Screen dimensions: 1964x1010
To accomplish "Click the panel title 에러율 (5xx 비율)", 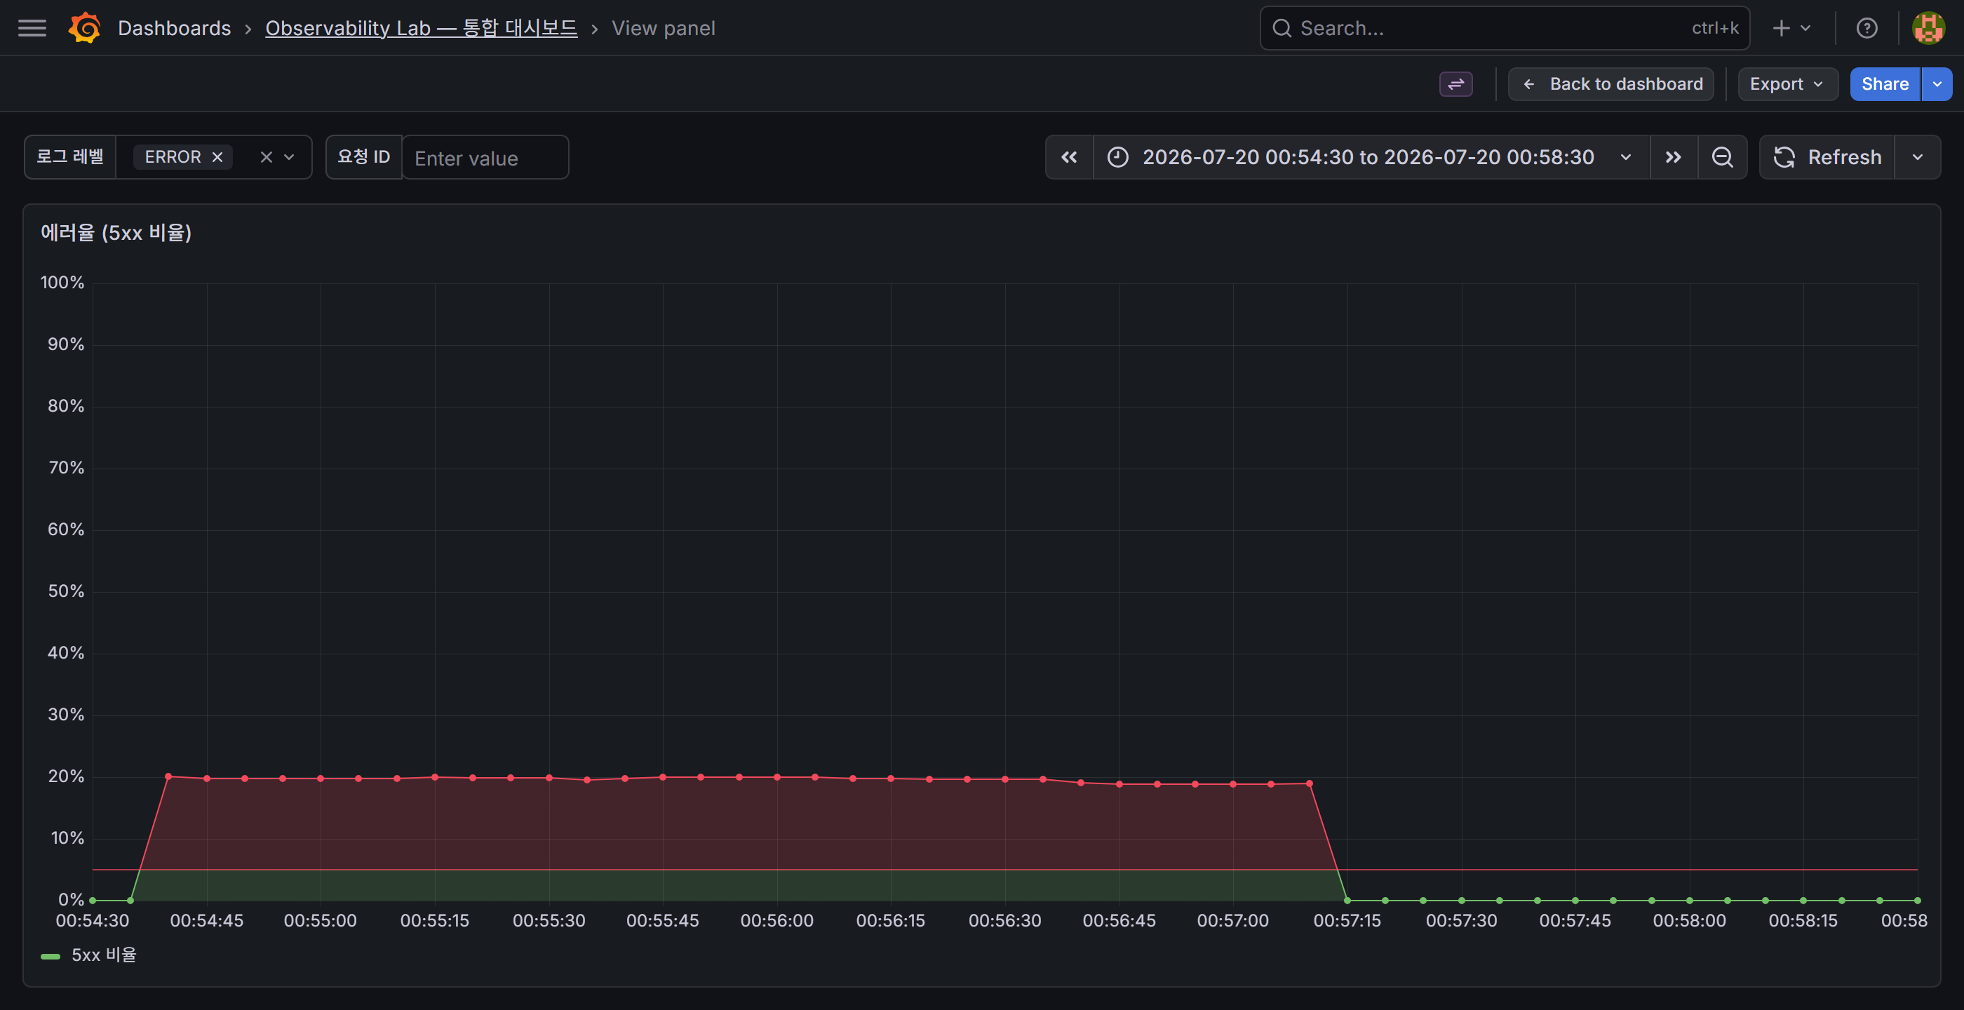I will (x=116, y=232).
